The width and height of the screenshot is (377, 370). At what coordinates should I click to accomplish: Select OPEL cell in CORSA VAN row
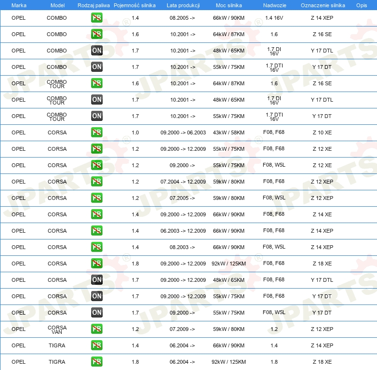point(18,329)
